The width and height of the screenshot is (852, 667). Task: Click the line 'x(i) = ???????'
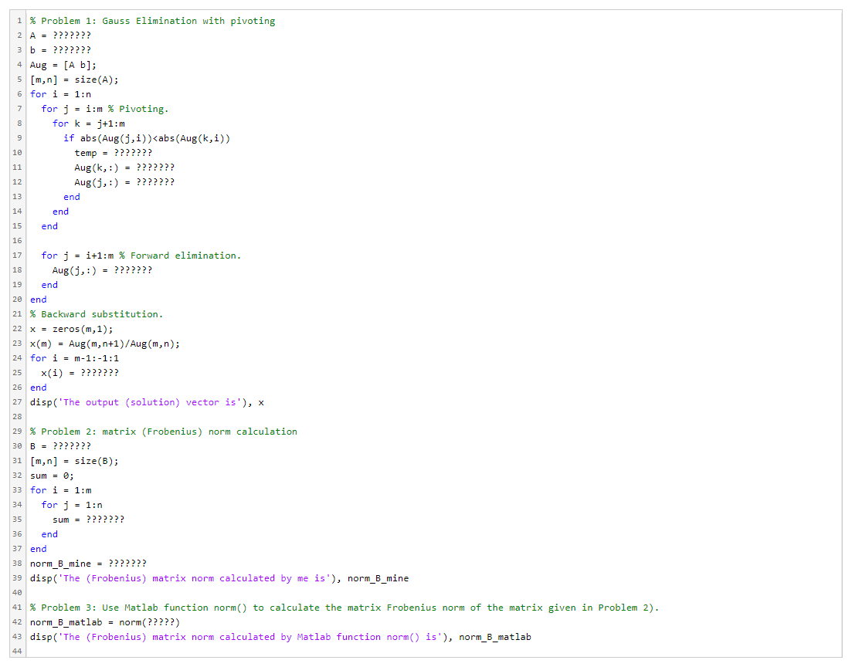click(x=80, y=373)
